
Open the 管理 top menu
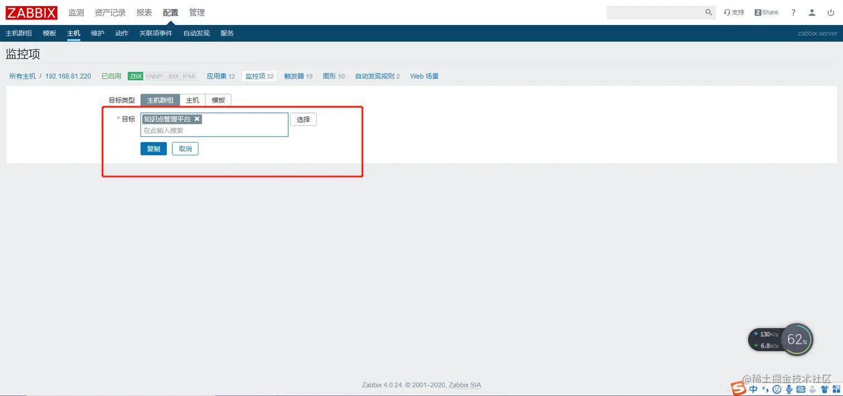pos(197,12)
